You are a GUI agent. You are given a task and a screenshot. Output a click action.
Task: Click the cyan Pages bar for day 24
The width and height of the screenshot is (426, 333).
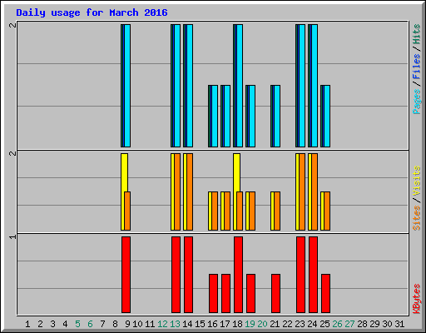315,86
